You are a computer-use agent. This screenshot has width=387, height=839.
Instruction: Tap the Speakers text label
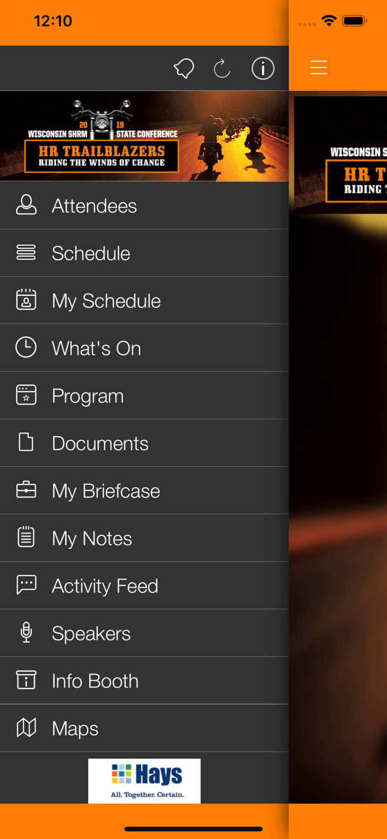click(x=91, y=634)
